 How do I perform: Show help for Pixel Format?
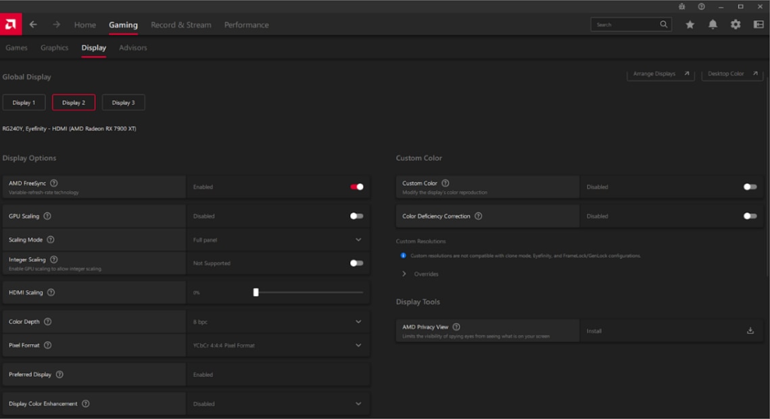(47, 345)
